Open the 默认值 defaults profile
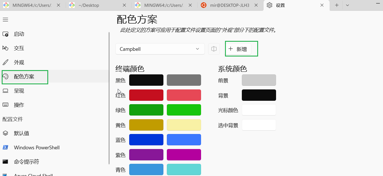The image size is (383, 176). (21, 133)
